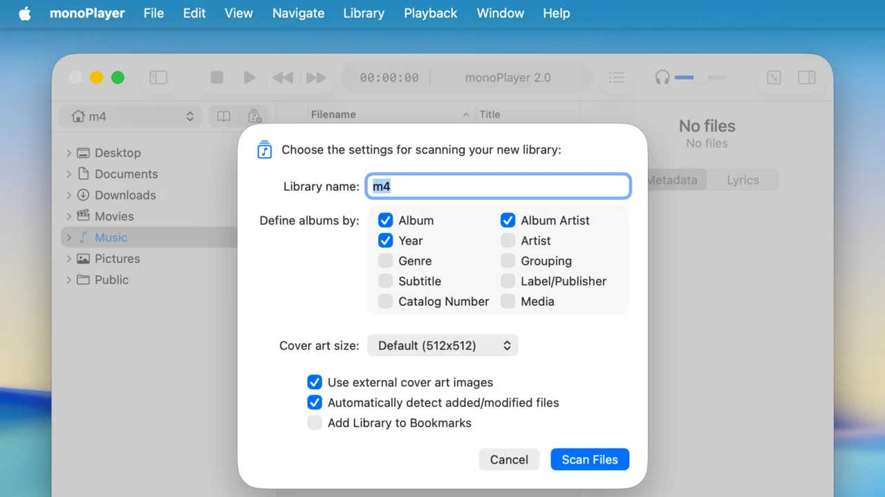Uncheck the Year album-definition checkbox
Image resolution: width=885 pixels, height=497 pixels.
point(385,241)
